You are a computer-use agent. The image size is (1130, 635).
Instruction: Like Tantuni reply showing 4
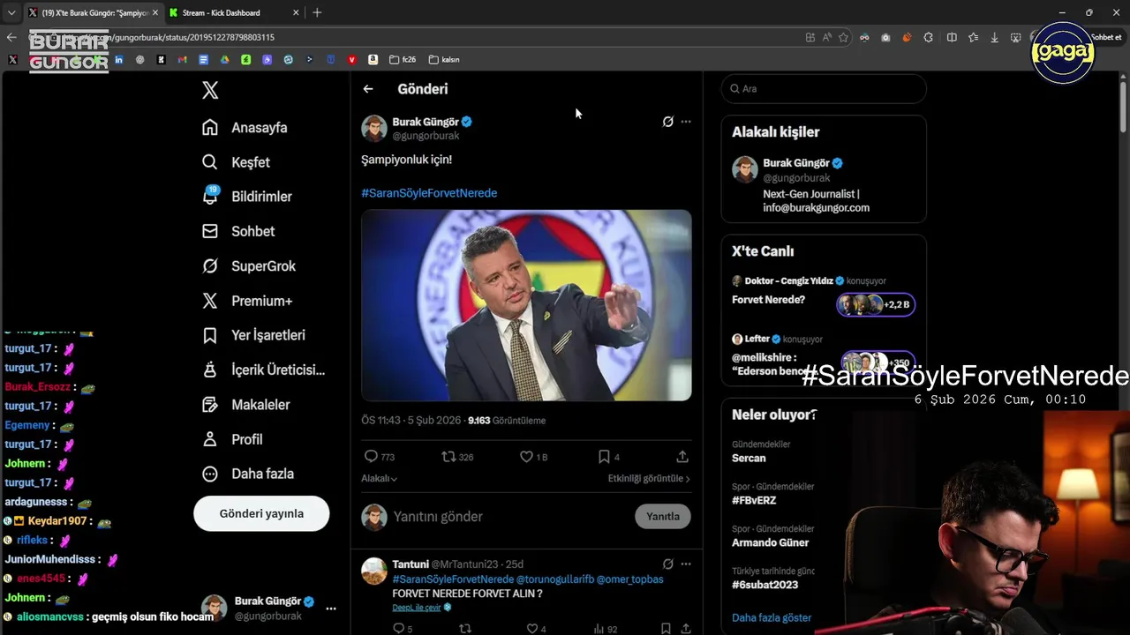click(532, 629)
